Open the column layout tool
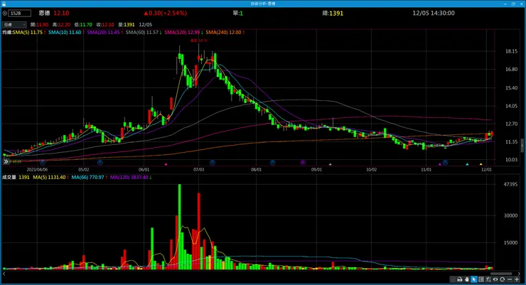 pos(481,279)
